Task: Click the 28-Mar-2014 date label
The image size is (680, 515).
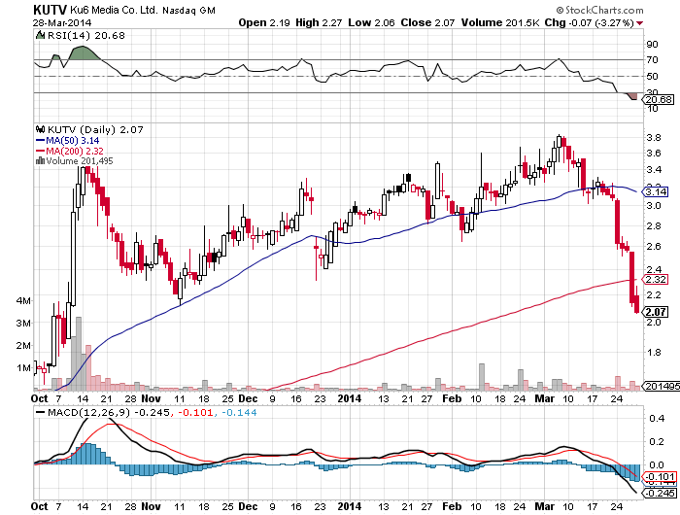Action: 62,23
